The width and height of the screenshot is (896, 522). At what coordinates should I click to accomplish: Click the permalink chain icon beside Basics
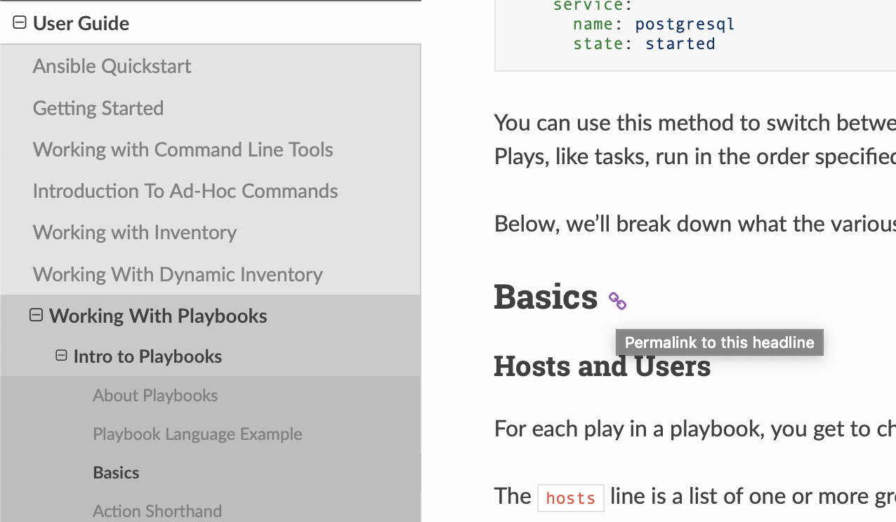click(617, 300)
